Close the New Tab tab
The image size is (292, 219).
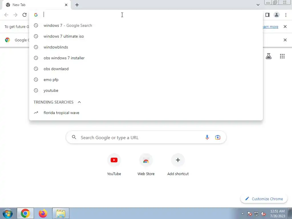66,5
